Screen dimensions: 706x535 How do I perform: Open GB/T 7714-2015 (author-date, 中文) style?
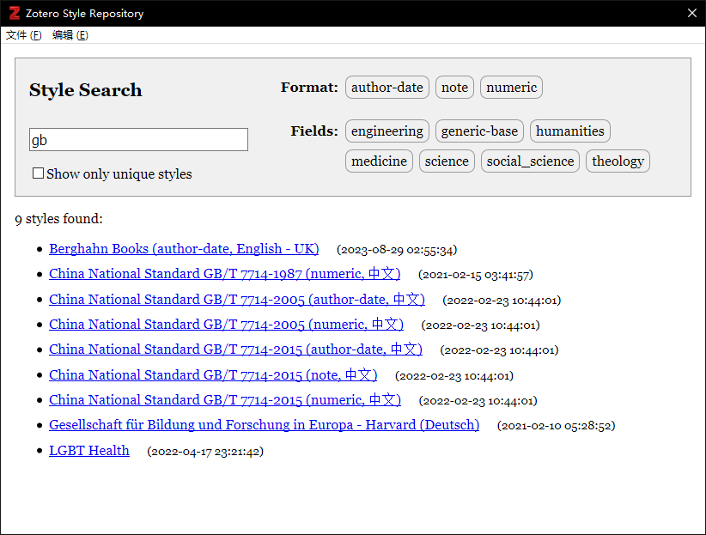click(x=236, y=350)
